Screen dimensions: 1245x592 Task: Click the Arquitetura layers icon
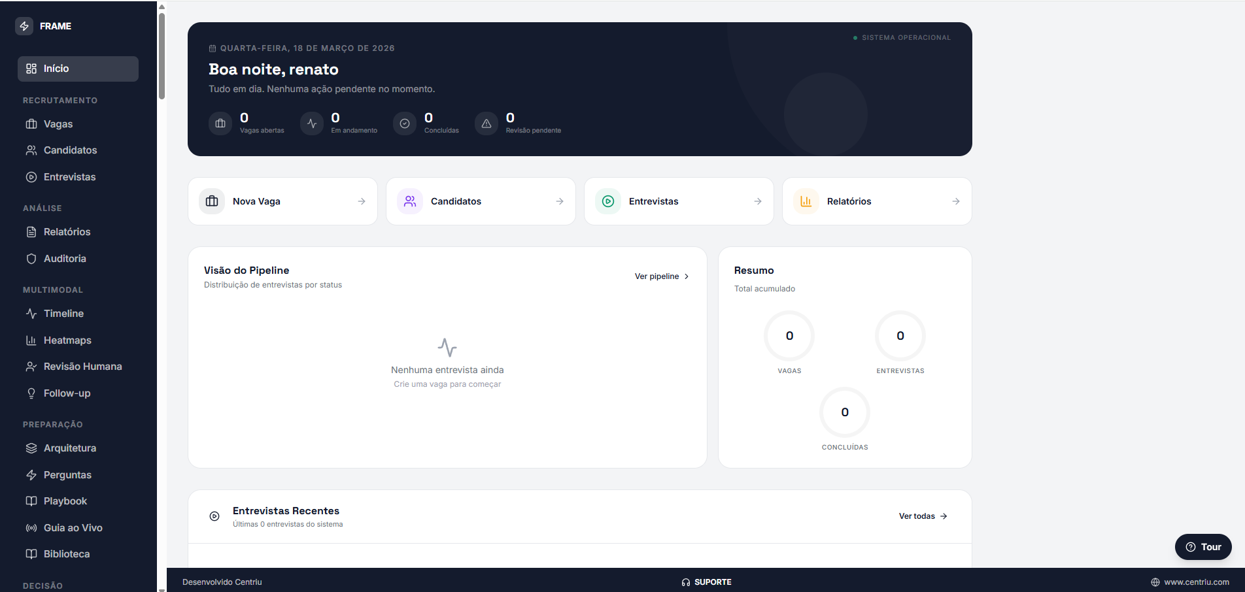[x=31, y=448]
